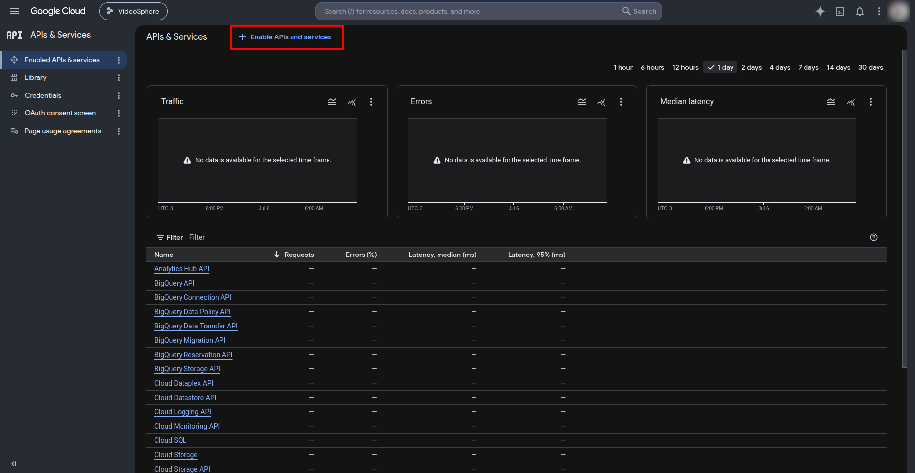Click the page vertical scrollbar
The image size is (915, 473).
(x=904, y=209)
